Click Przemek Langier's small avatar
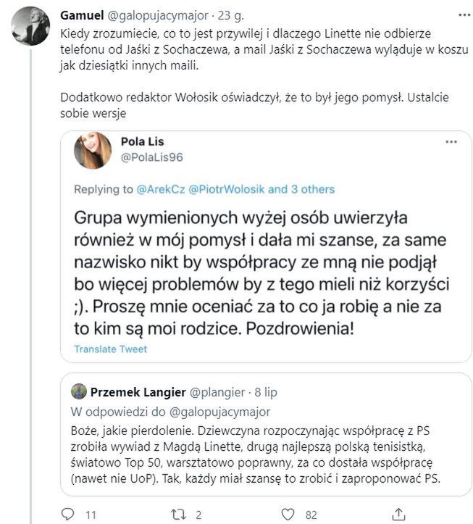Screen dimensions: 473x524 coord(80,392)
